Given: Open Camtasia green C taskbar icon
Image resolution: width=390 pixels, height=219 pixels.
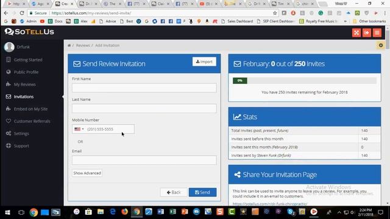Looking at the screenshot, I should (232, 212).
